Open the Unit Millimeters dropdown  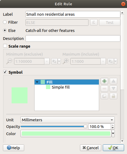[x=67, y=120]
